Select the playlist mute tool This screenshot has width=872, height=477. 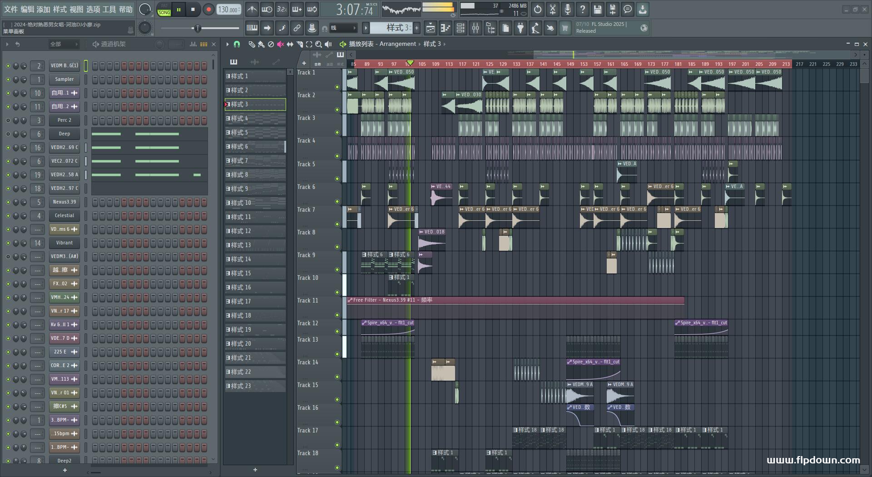click(280, 44)
